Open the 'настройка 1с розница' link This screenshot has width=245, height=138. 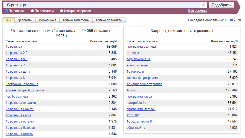pos(22,84)
